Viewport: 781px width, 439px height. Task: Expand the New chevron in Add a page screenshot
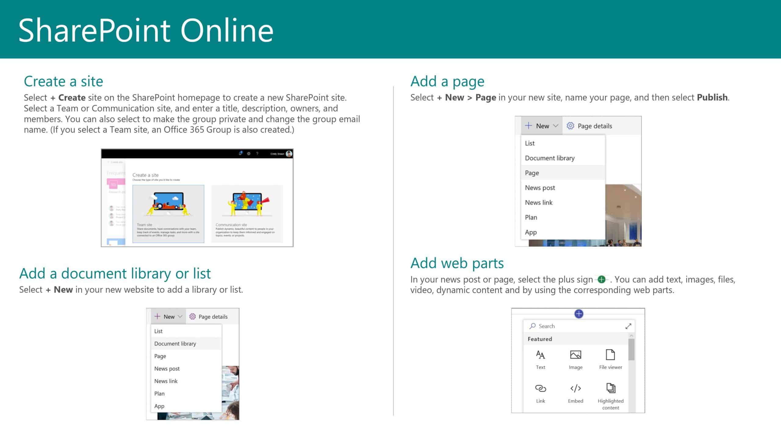pos(556,126)
